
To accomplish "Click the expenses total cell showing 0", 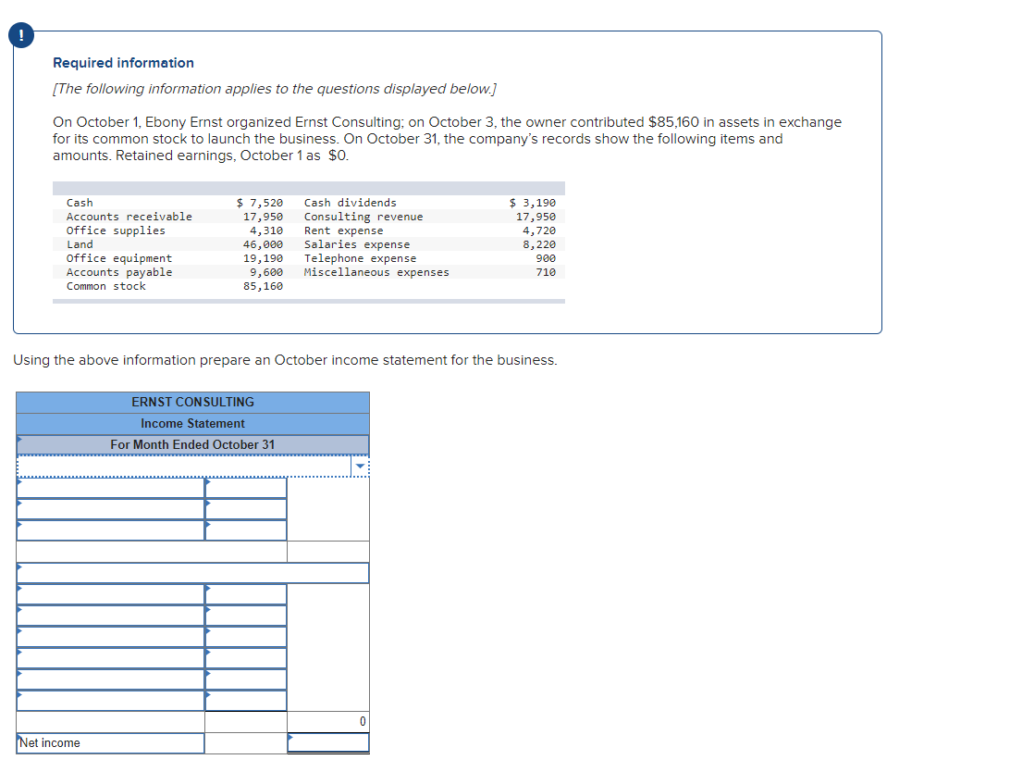I will (x=328, y=722).
